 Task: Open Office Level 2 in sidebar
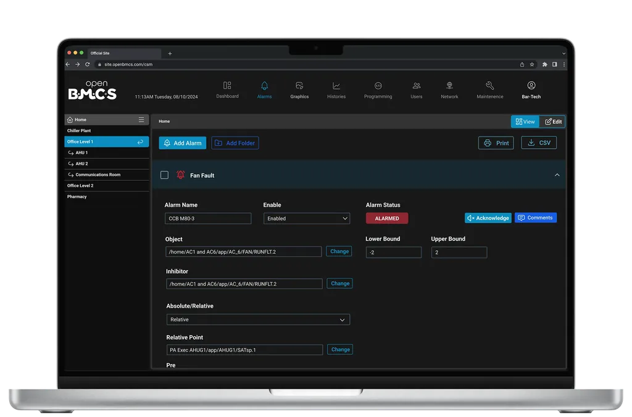click(x=107, y=185)
